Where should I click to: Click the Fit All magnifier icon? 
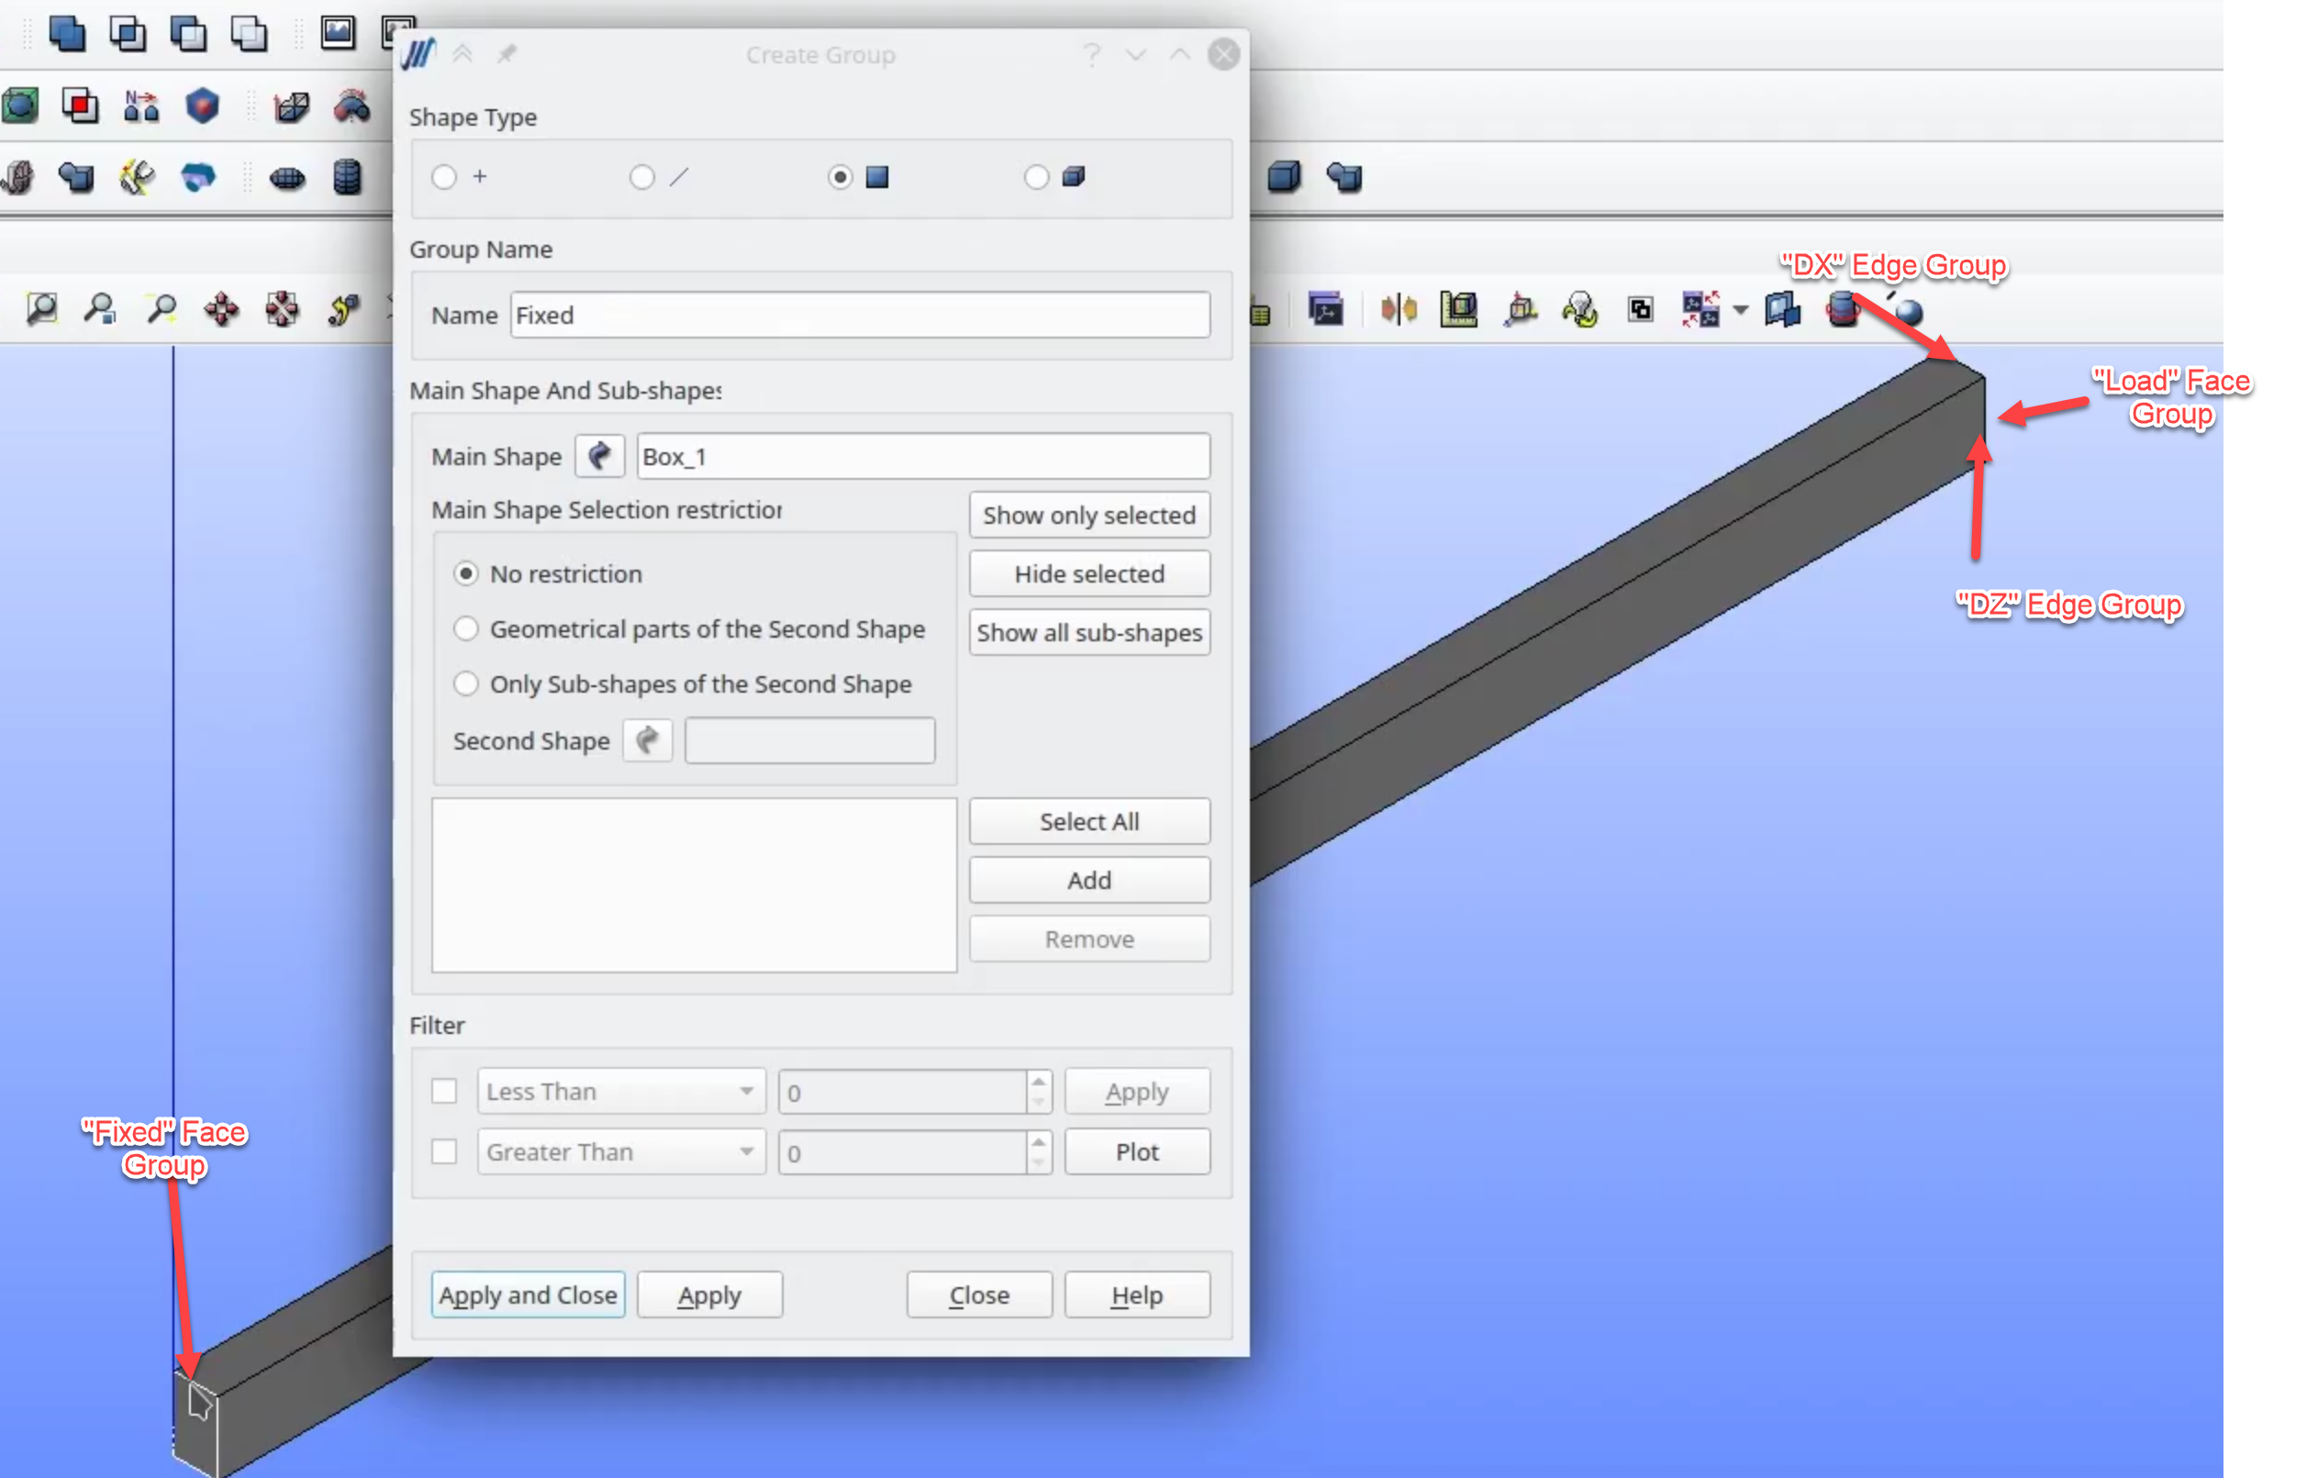[x=40, y=308]
